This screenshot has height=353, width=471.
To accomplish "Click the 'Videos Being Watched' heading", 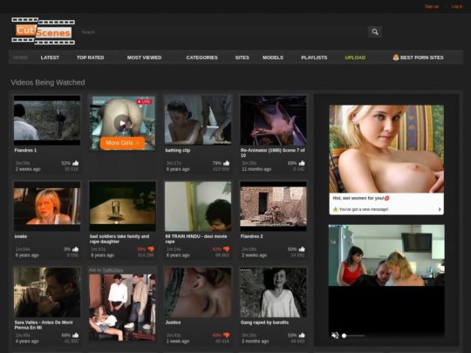I will [48, 82].
